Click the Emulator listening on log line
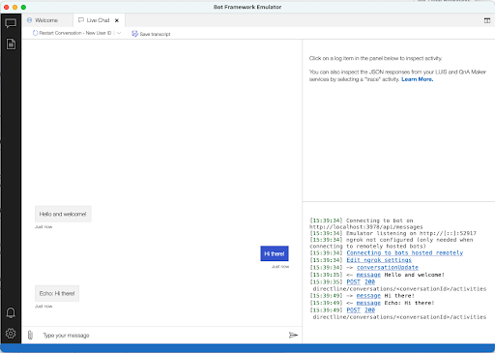The height and width of the screenshot is (353, 495). 393,233
